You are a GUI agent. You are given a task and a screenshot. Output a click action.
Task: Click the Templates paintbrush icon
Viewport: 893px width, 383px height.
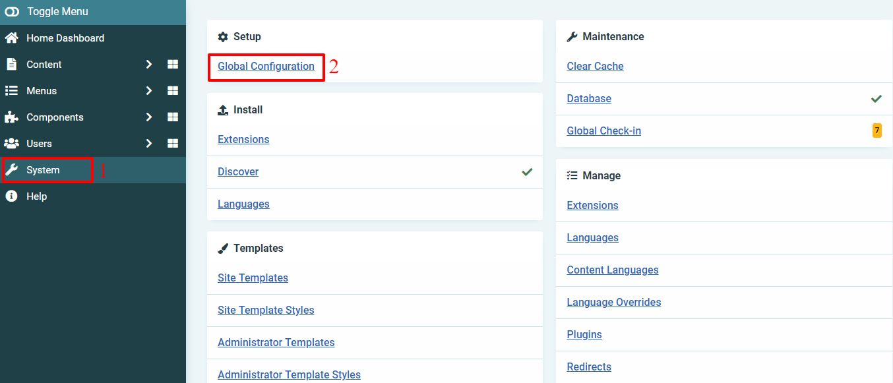pyautogui.click(x=223, y=248)
